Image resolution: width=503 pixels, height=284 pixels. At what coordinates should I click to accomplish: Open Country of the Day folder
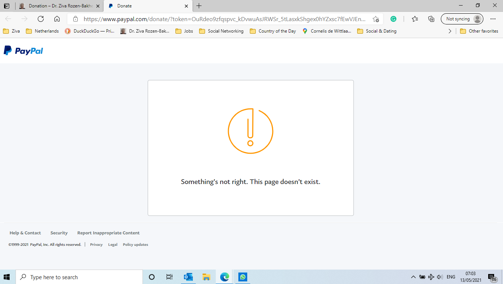pyautogui.click(x=273, y=31)
